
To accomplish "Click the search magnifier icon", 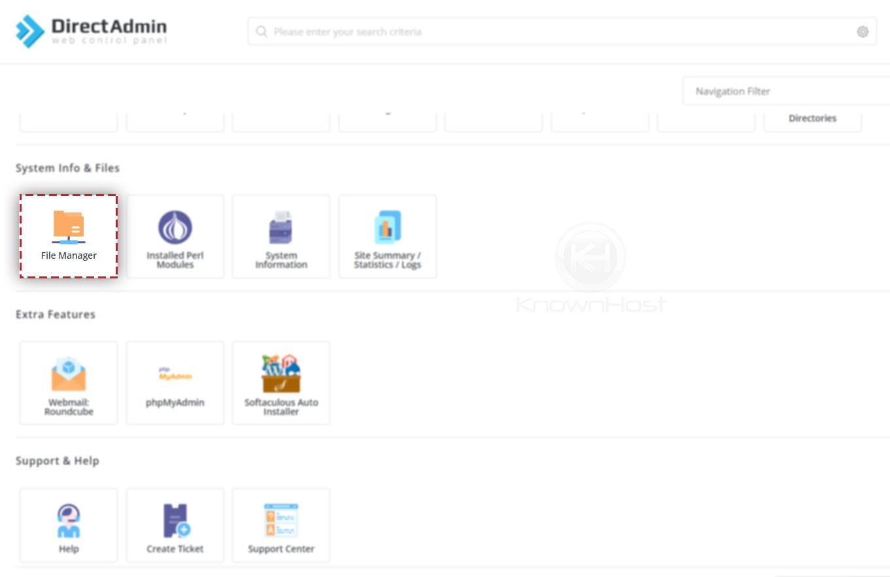I will tap(261, 31).
